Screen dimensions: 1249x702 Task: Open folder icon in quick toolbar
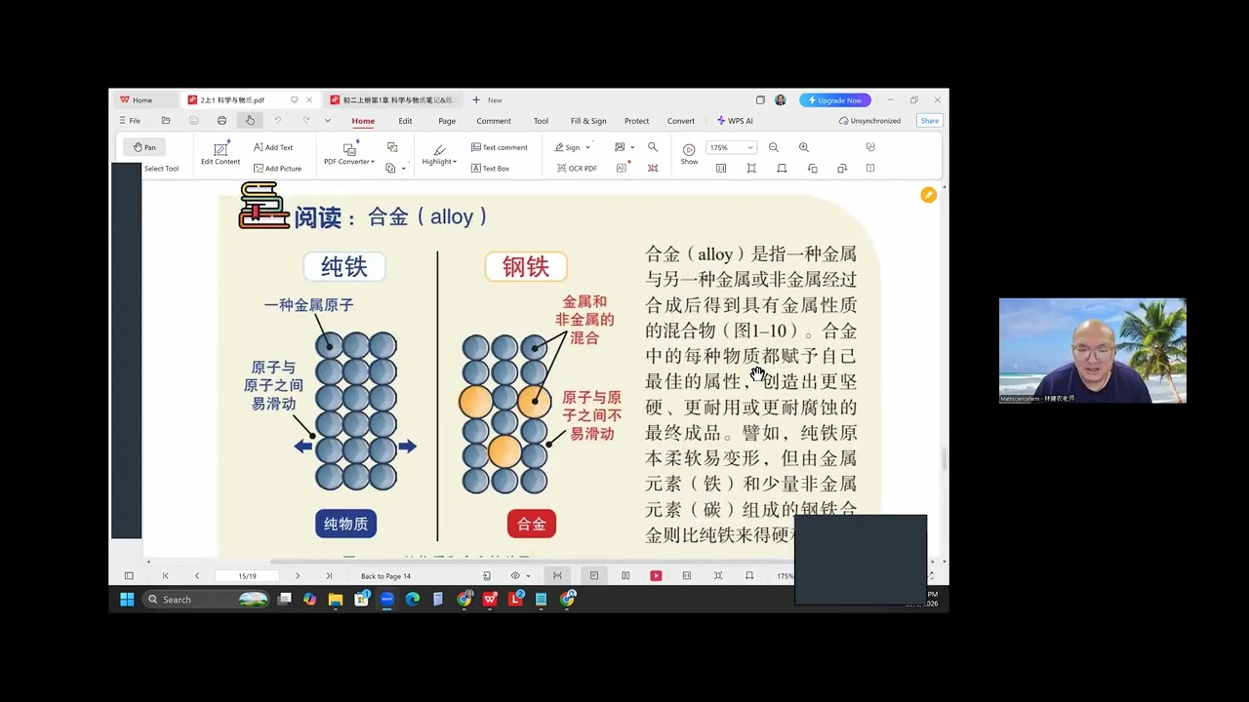point(166,121)
